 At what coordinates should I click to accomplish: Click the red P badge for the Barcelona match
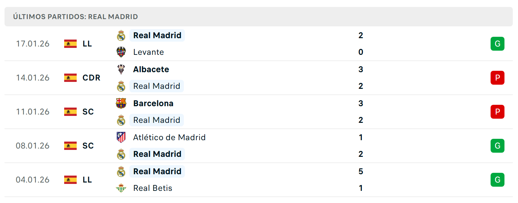497,112
